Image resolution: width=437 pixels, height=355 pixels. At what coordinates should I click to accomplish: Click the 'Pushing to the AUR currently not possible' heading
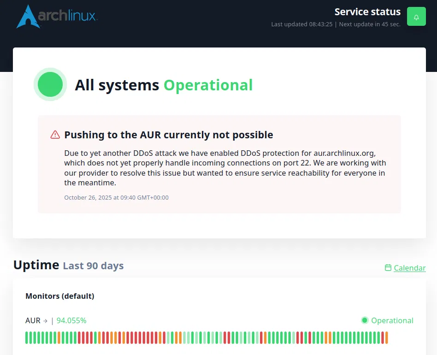pos(169,135)
